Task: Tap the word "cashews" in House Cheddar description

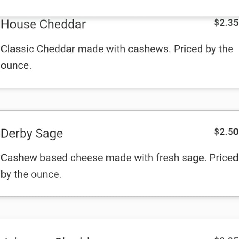Action: 148,49
